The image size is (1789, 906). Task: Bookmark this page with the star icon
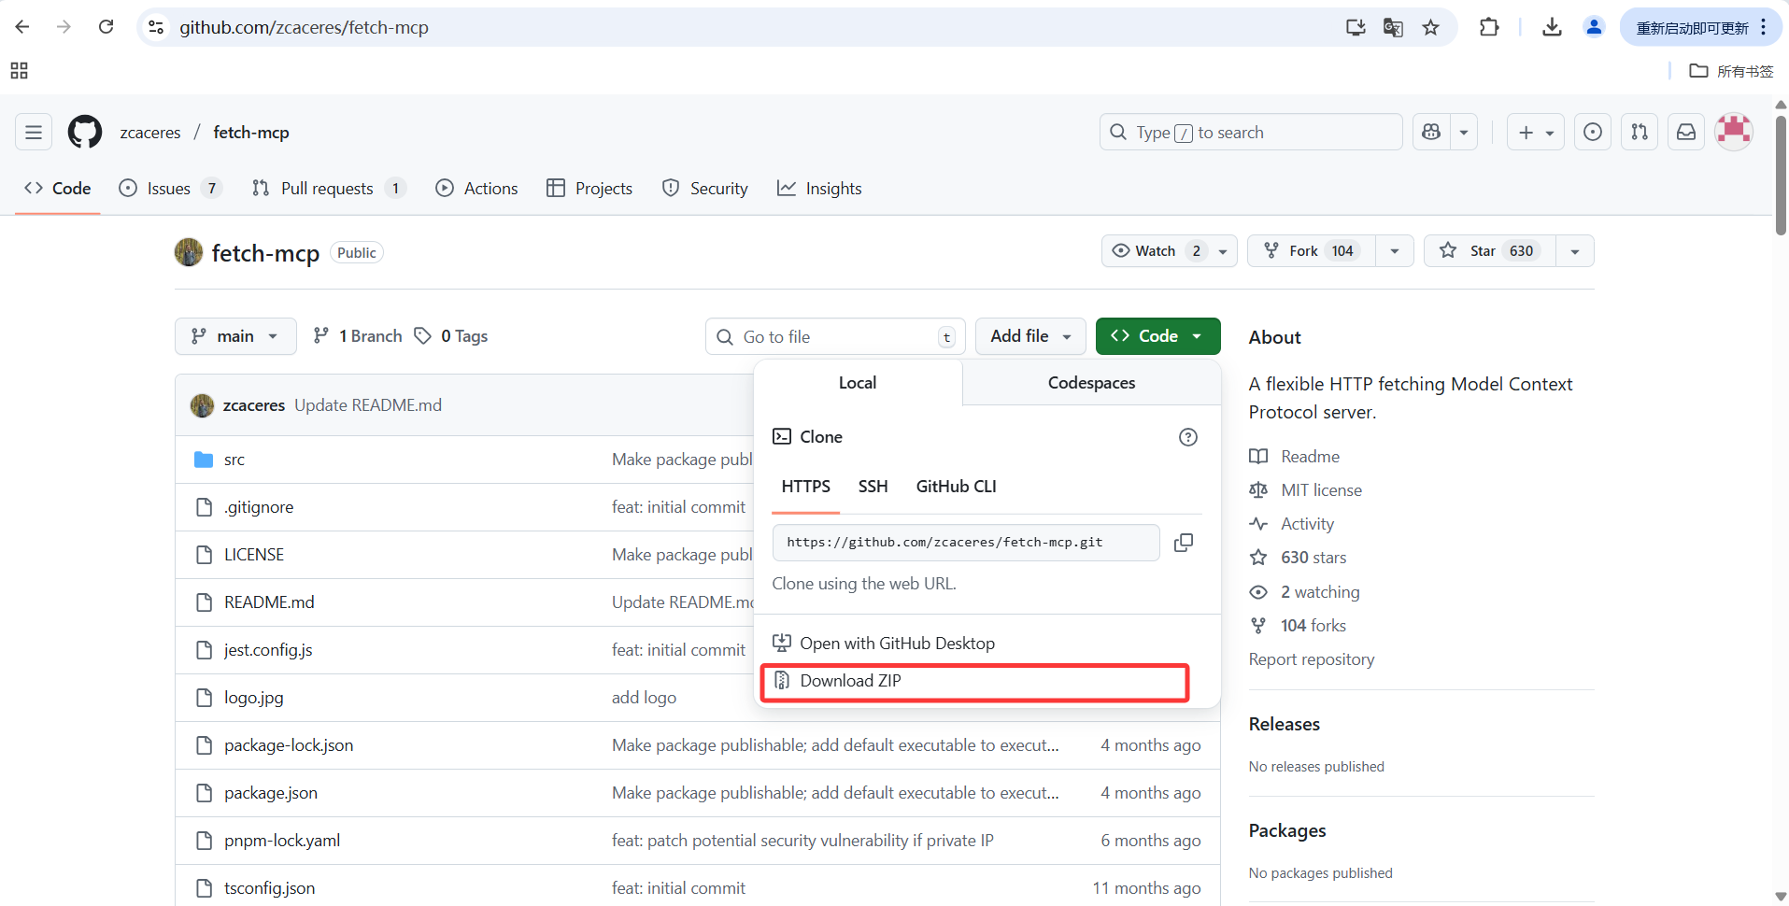[x=1430, y=27]
